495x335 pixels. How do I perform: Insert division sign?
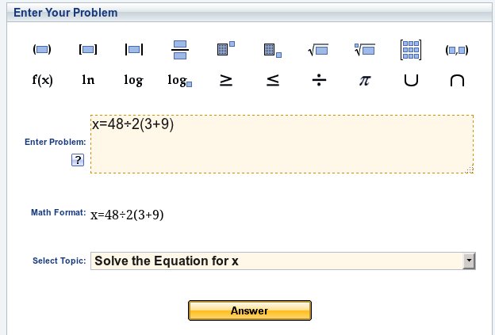click(318, 81)
